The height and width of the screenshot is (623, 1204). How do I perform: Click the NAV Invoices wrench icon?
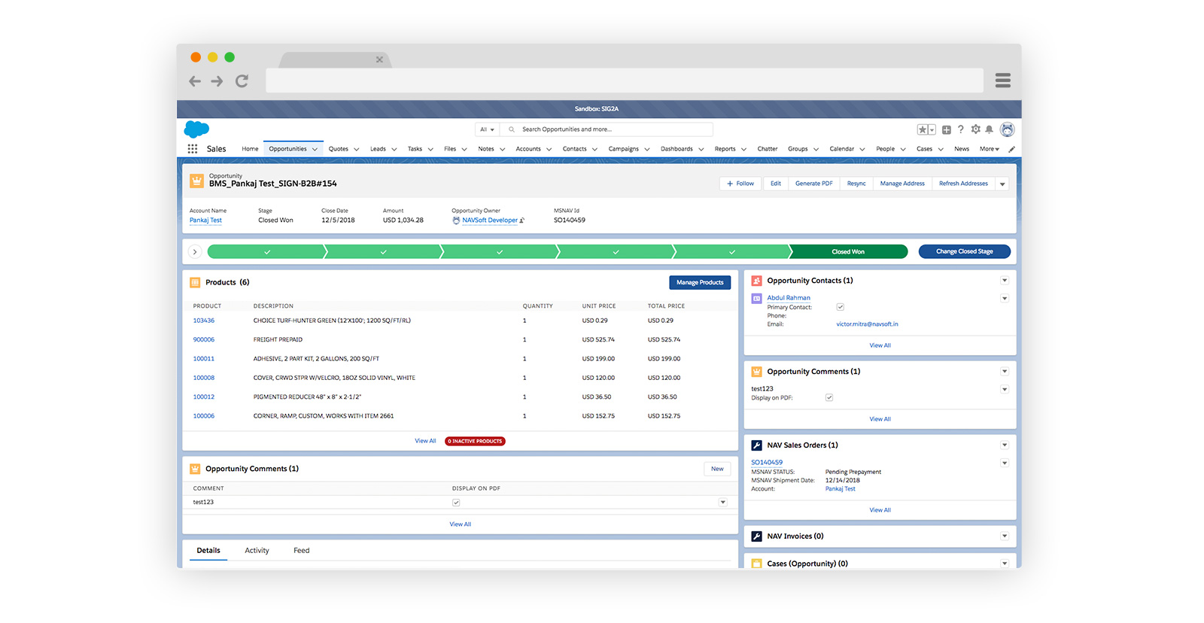tap(757, 536)
